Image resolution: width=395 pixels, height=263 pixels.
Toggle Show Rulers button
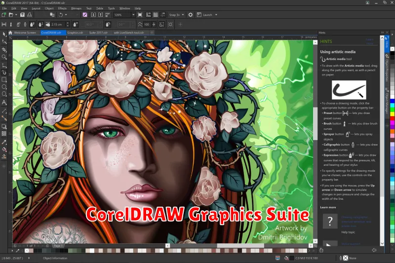(149, 15)
